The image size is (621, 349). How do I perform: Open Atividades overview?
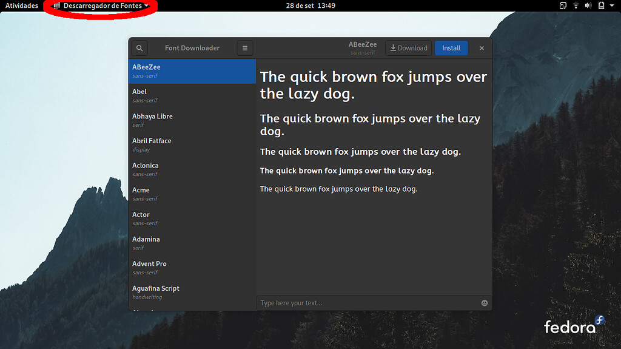coord(22,5)
